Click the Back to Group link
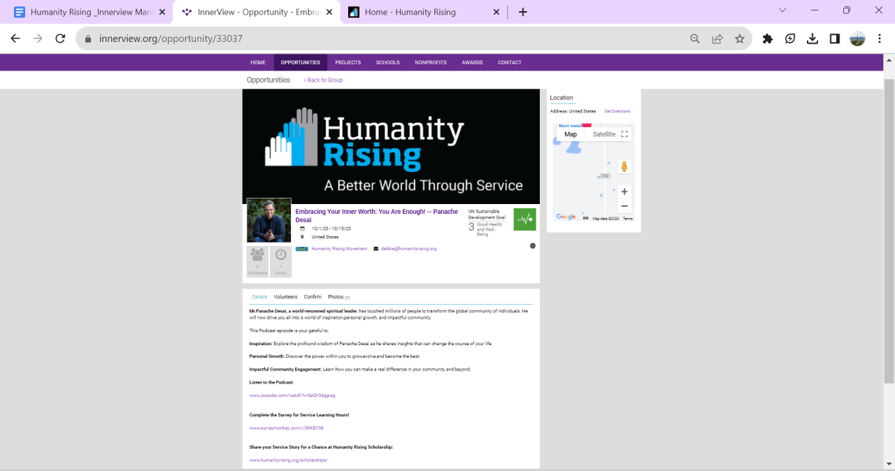This screenshot has width=895, height=471. click(x=323, y=80)
